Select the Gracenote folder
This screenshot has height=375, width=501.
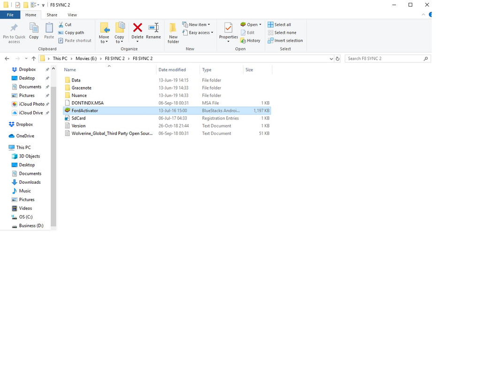click(167, 88)
